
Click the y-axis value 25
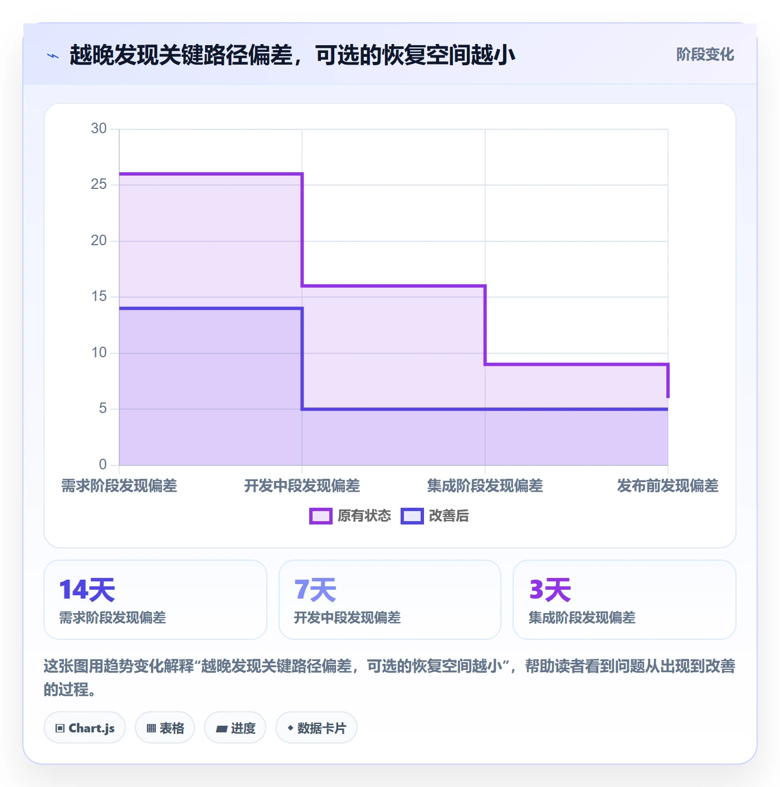pyautogui.click(x=99, y=184)
